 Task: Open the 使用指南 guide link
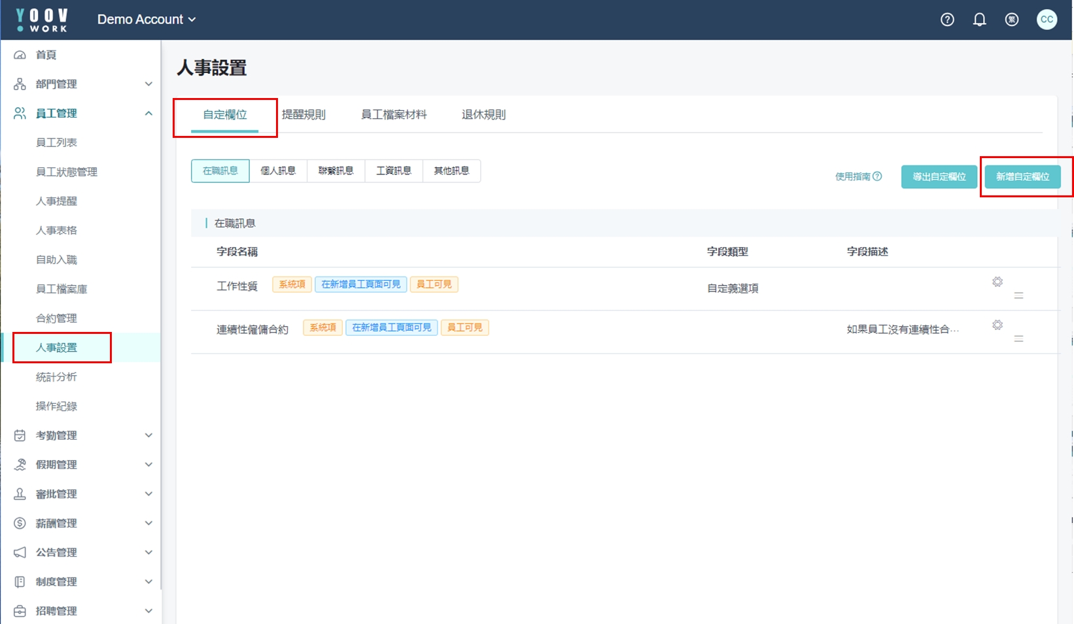(x=858, y=176)
